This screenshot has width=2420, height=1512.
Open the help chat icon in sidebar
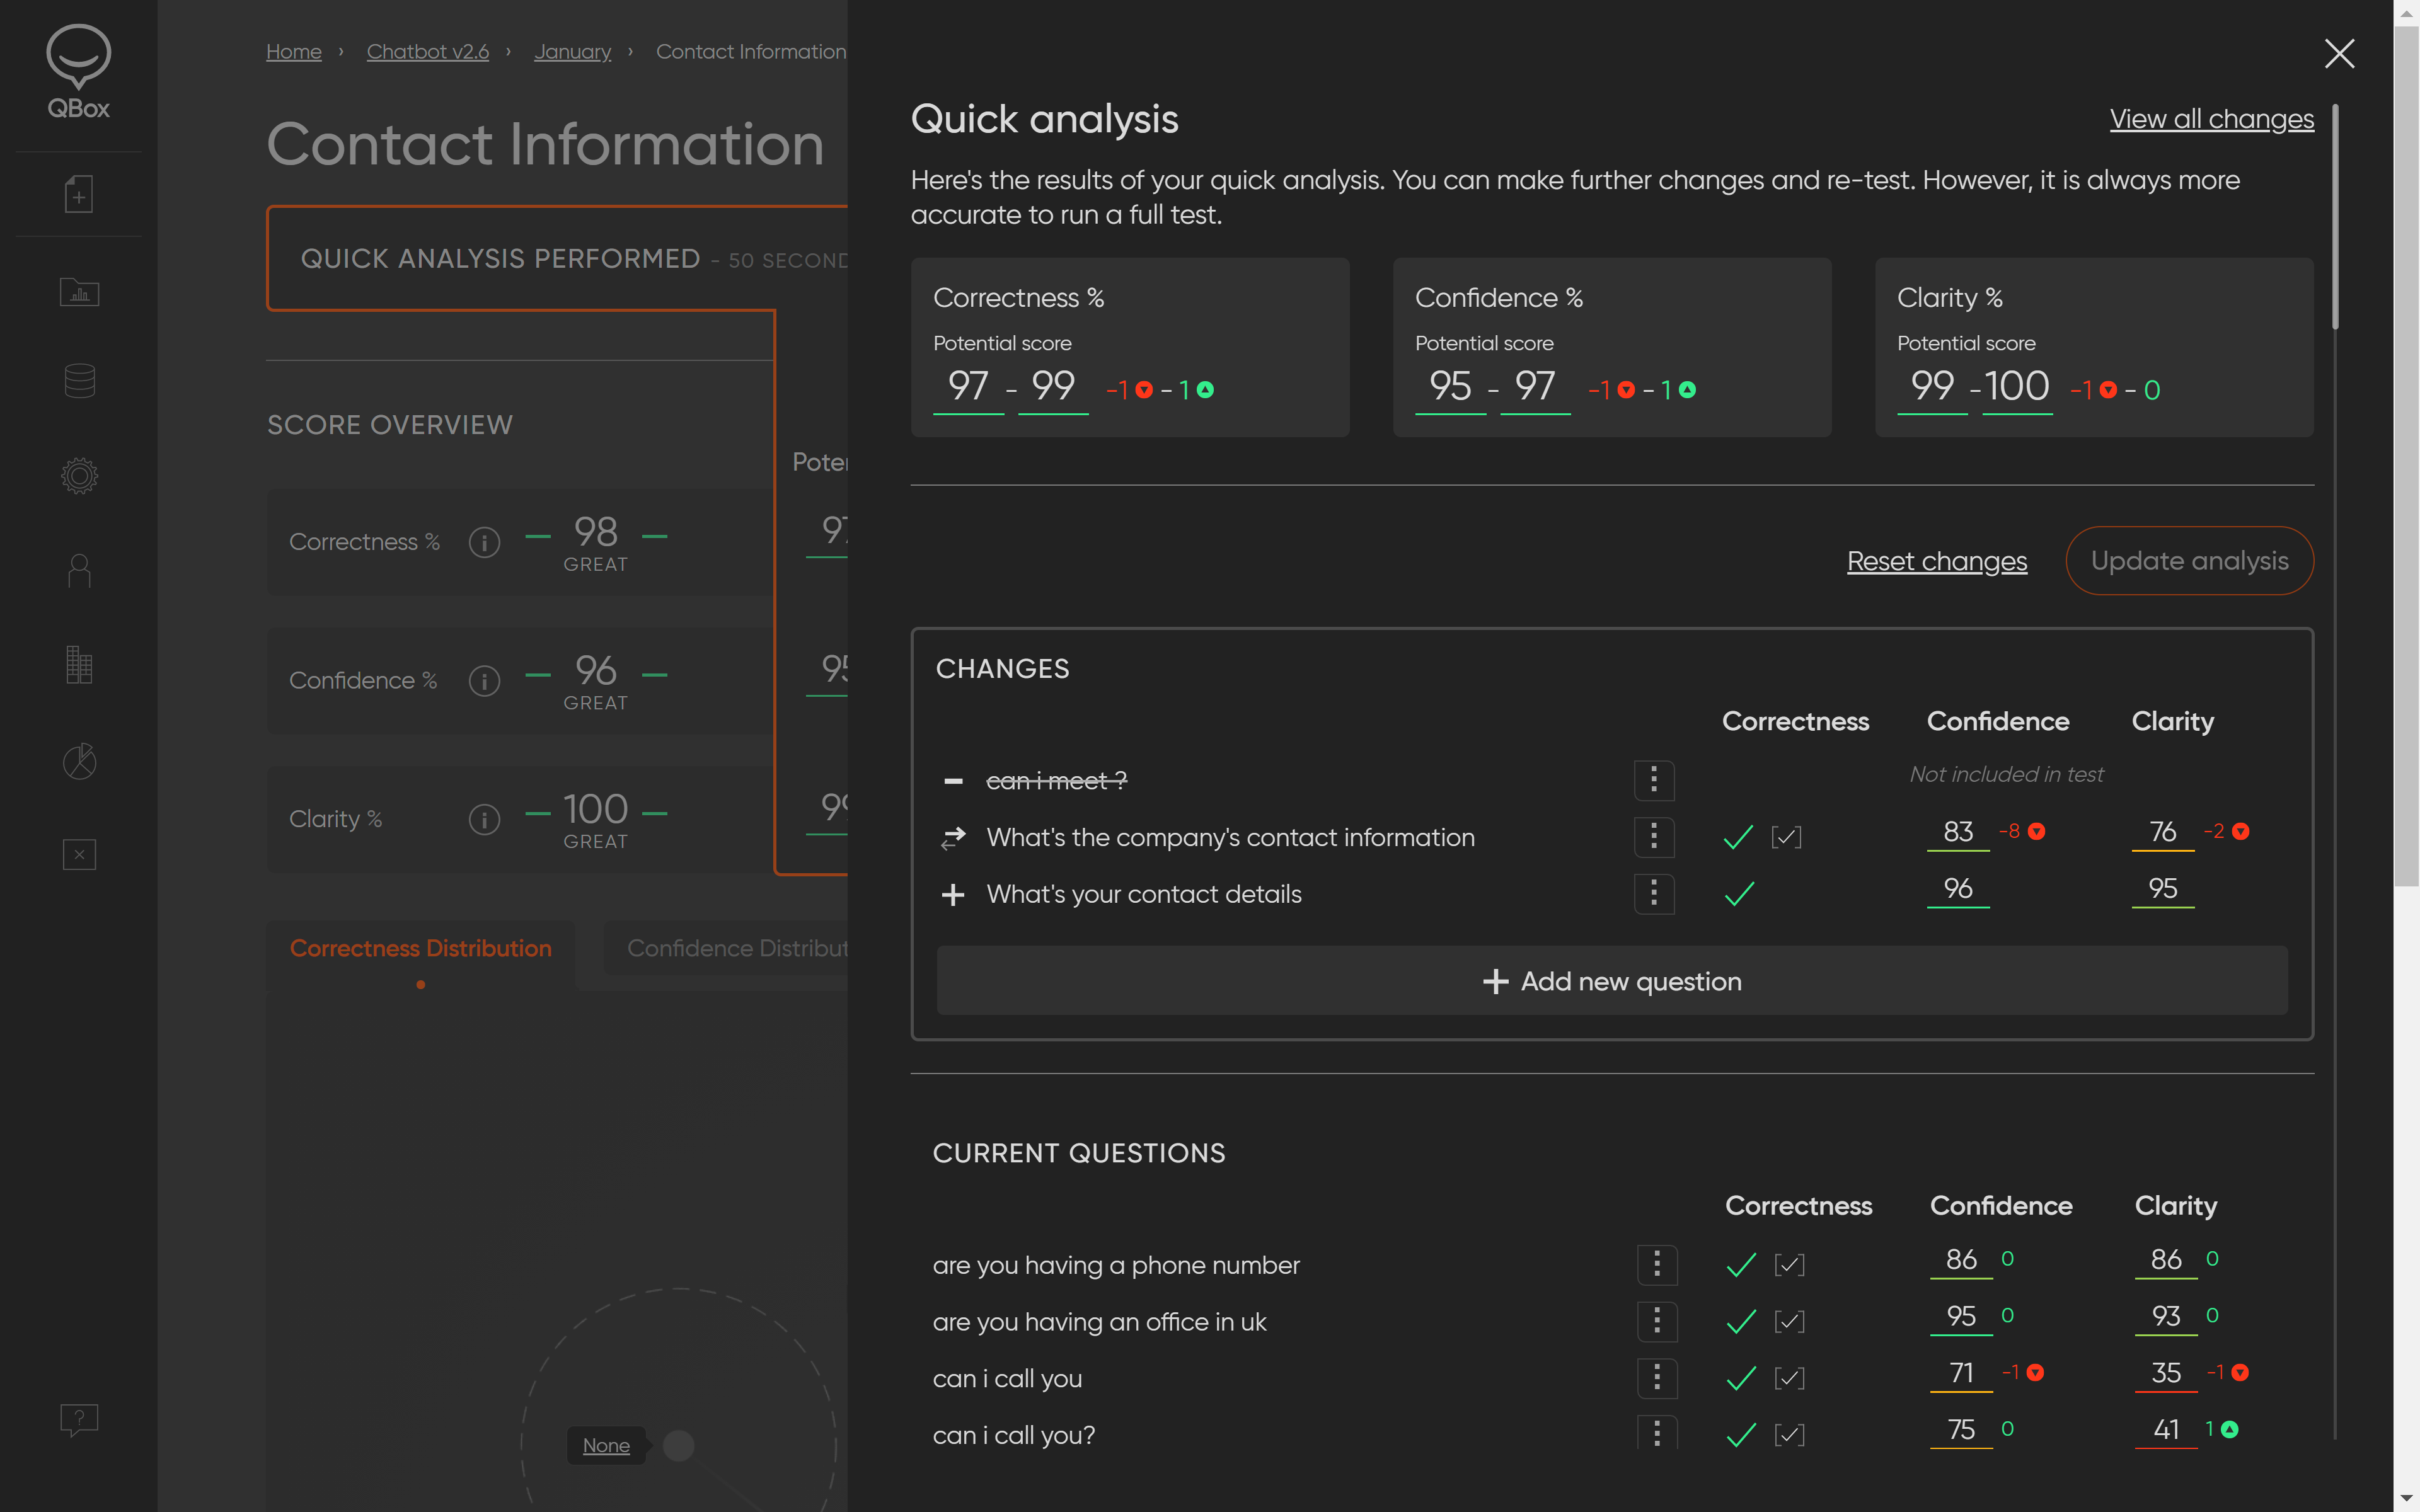click(79, 1419)
